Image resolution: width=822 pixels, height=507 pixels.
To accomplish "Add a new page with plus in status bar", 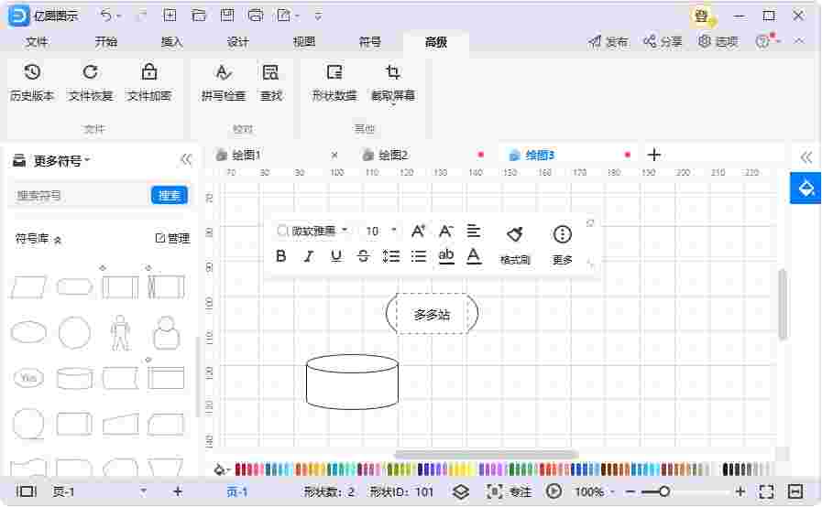I will click(178, 491).
